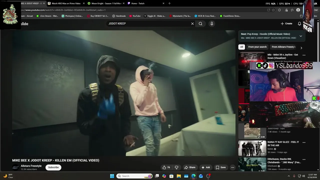This screenshot has height=180, width=320.
Task: Switch to Microsoft Edge taskbar icon
Action: coord(193,176)
